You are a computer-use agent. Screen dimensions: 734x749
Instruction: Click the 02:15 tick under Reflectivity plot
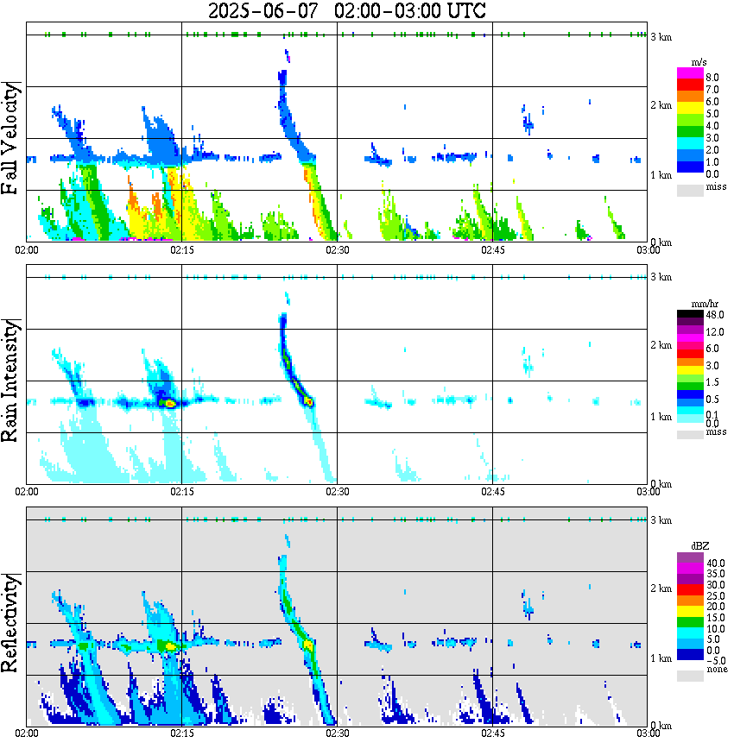click(182, 733)
